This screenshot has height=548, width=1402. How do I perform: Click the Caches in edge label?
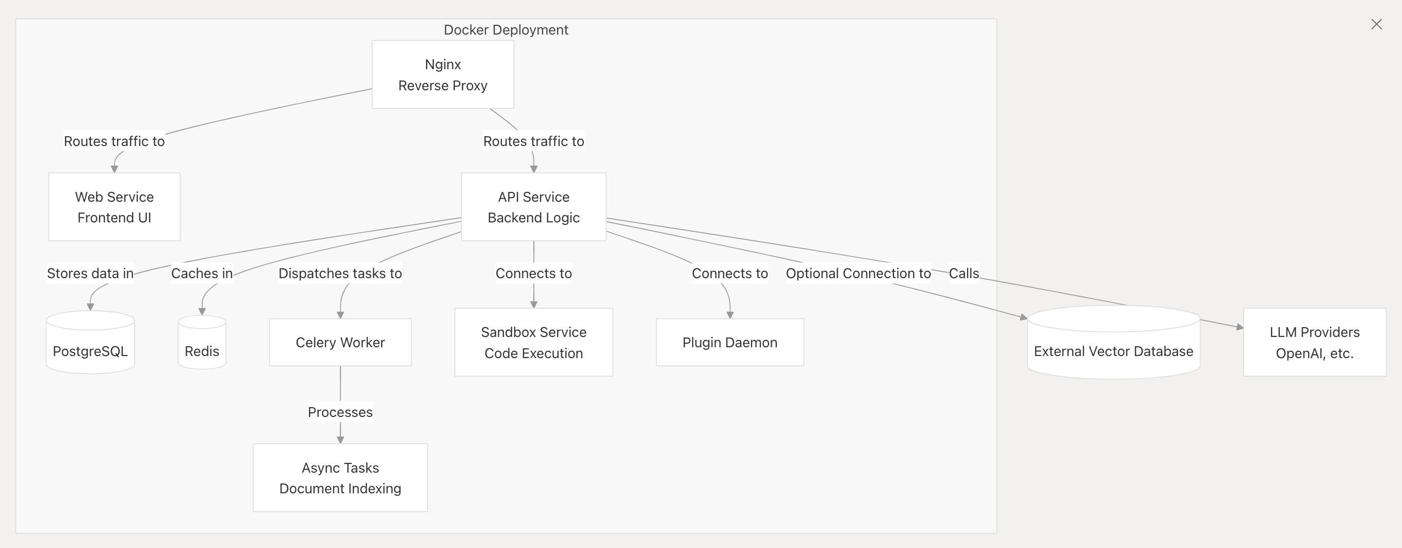[x=202, y=273]
